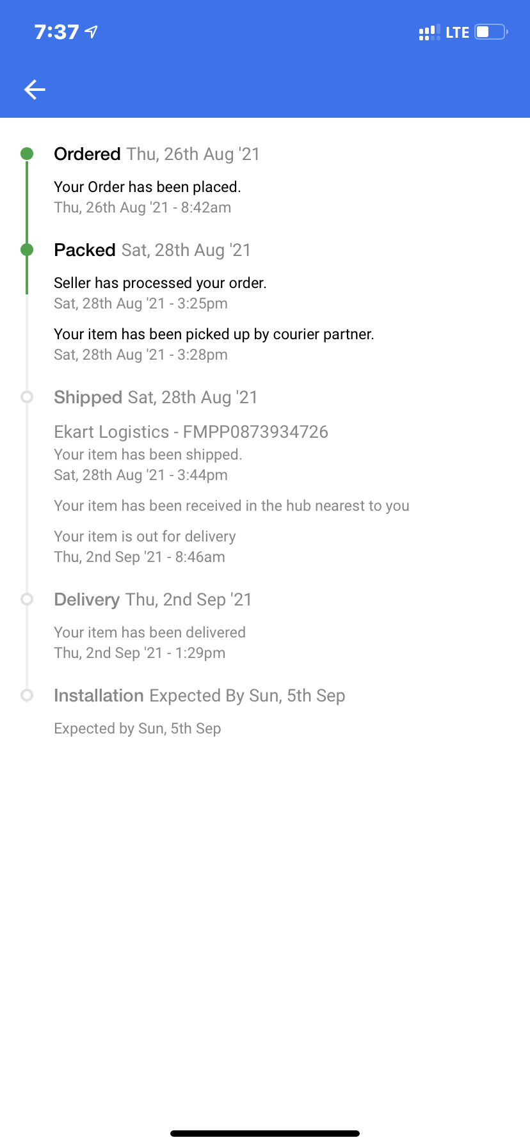
Task: Tap the back arrow icon
Action: pos(35,90)
